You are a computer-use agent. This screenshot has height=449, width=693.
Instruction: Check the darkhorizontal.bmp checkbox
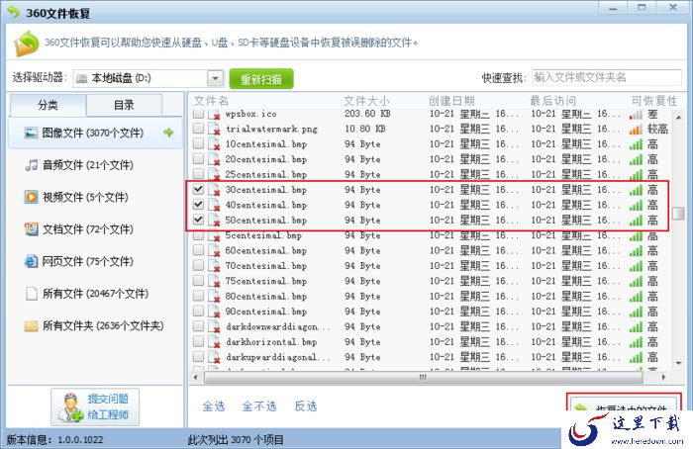point(198,341)
